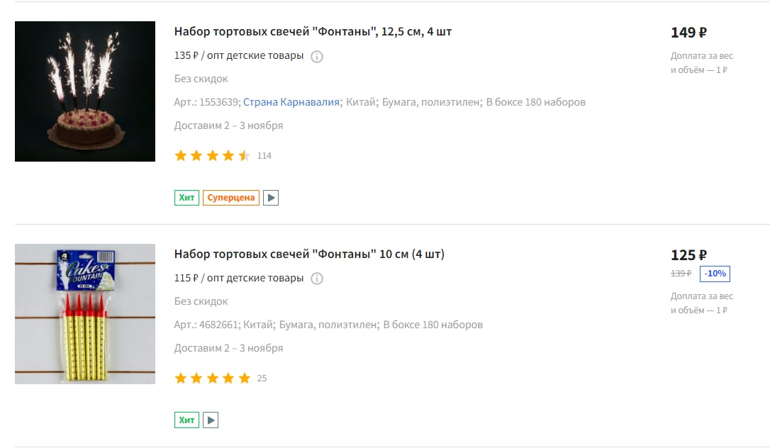Image resolution: width=770 pixels, height=448 pixels.
Task: Click the 149 ₽ price
Action: [x=688, y=33]
